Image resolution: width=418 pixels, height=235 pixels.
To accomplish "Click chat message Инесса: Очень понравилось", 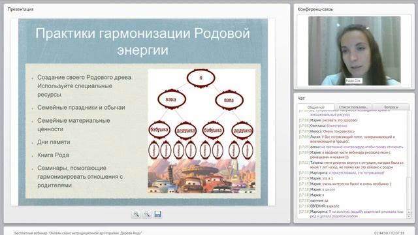I will tap(327, 131).
